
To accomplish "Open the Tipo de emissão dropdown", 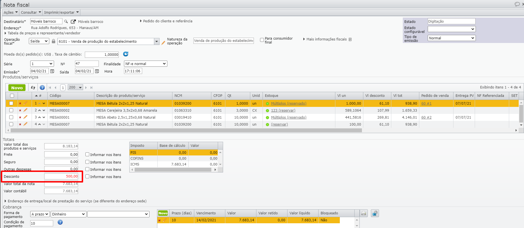I will click(x=452, y=38).
